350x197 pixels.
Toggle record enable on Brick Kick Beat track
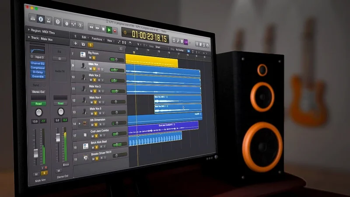coord(99,148)
